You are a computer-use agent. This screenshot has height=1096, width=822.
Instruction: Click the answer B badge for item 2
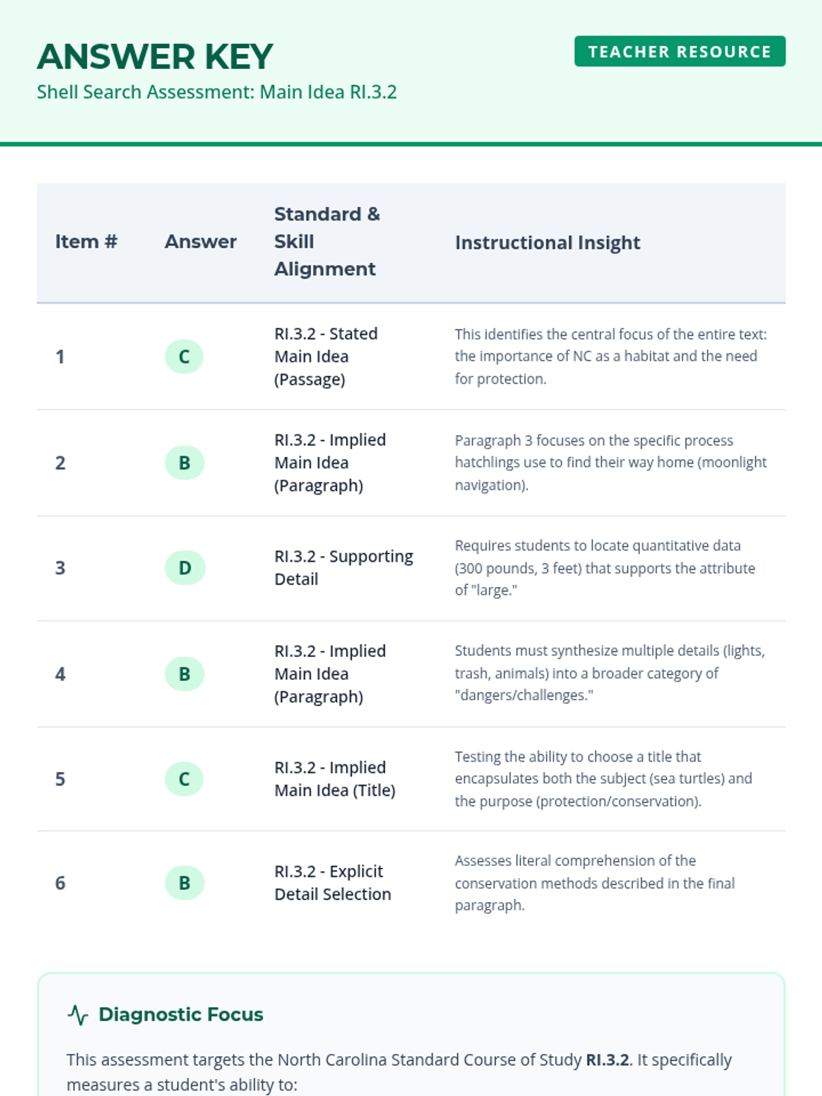pyautogui.click(x=184, y=463)
